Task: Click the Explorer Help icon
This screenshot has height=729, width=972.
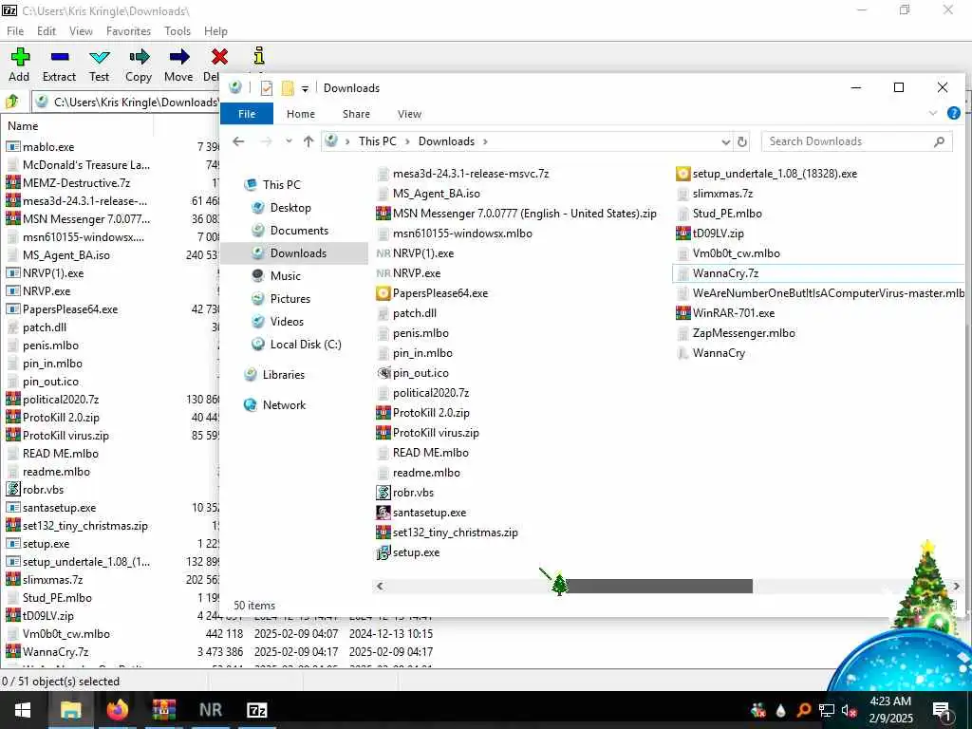Action: (x=954, y=114)
